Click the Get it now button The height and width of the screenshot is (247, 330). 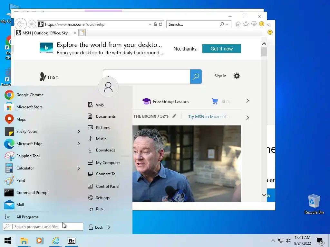tap(222, 49)
